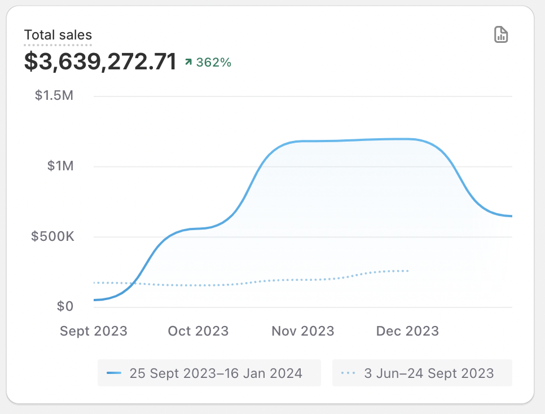Open the sales report icon
The height and width of the screenshot is (414, 545).
point(501,34)
